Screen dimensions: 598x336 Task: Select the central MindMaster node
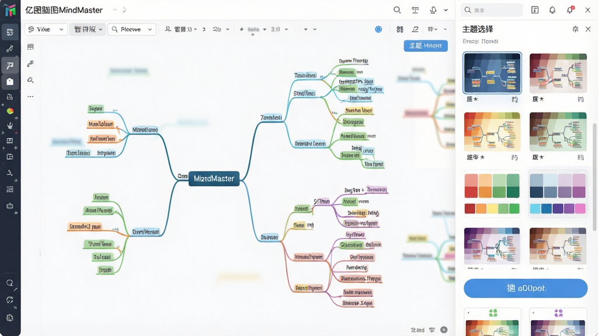pos(214,178)
